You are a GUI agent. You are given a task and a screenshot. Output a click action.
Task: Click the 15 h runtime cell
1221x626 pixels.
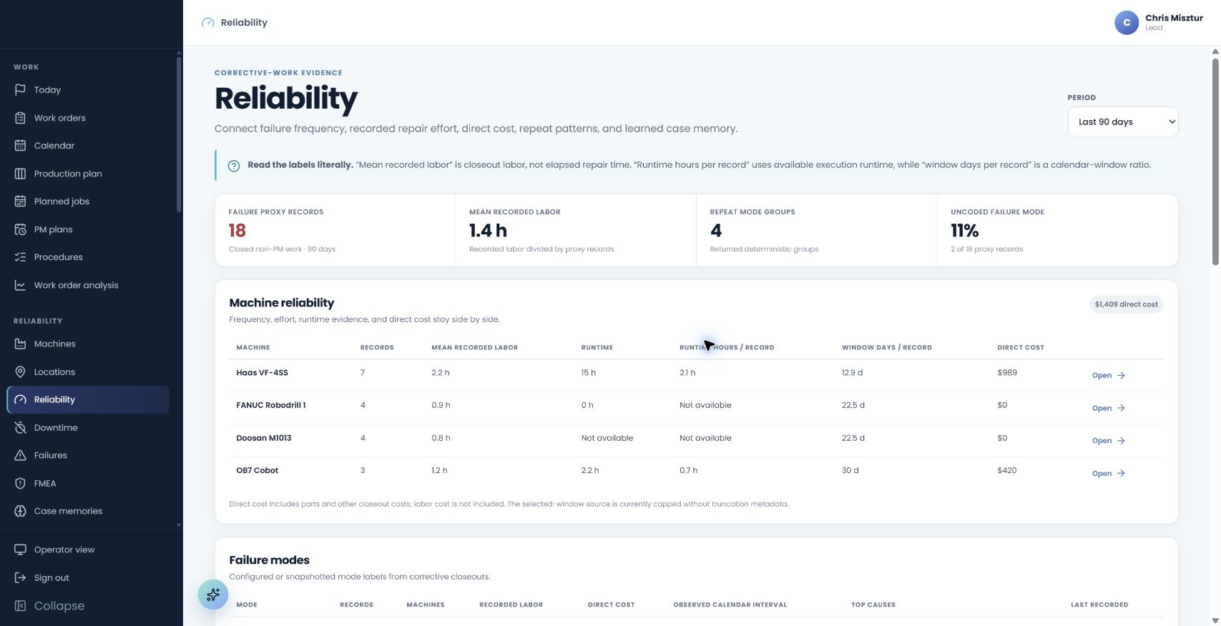click(589, 372)
